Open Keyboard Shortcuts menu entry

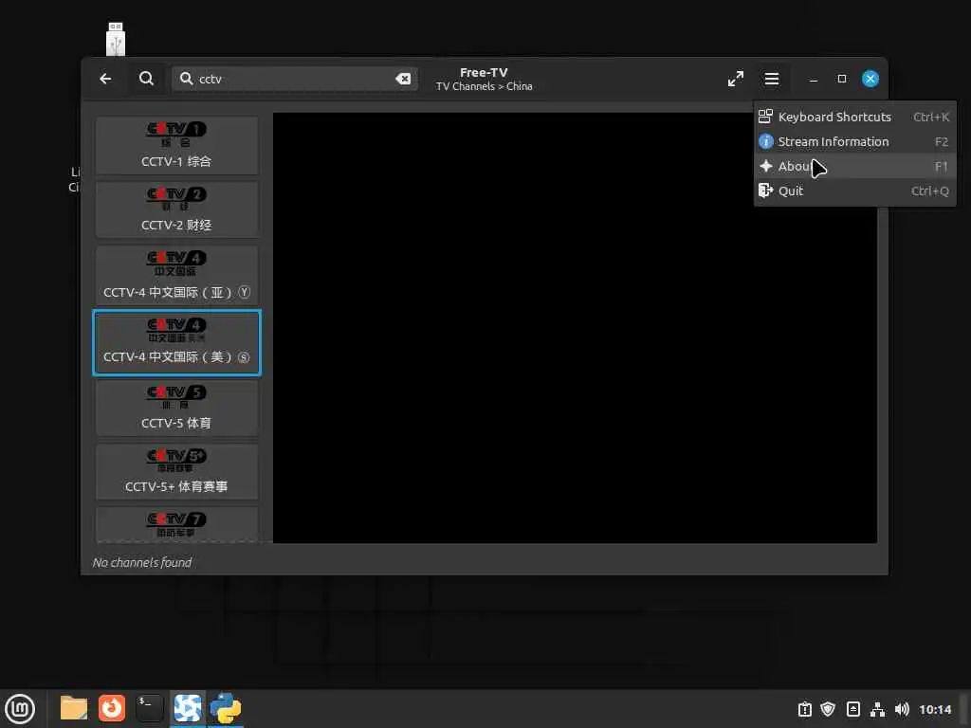point(854,117)
